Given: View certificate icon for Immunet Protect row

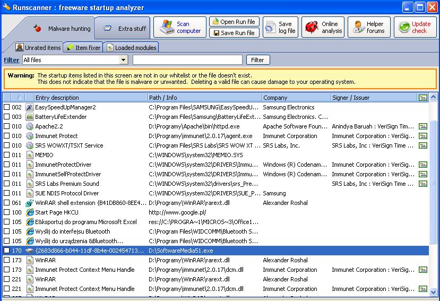Looking at the screenshot, I should [x=423, y=136].
